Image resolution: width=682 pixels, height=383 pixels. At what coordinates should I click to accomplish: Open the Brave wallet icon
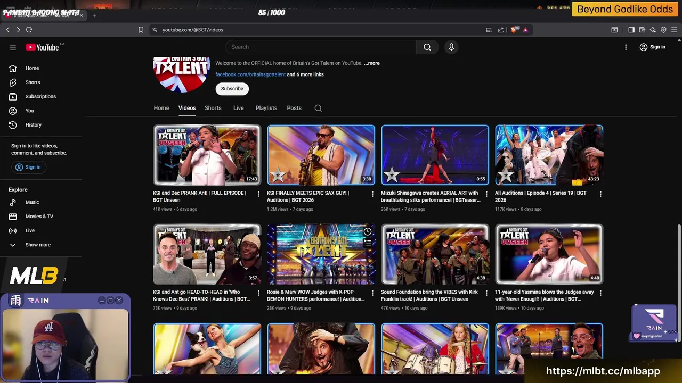[642, 30]
